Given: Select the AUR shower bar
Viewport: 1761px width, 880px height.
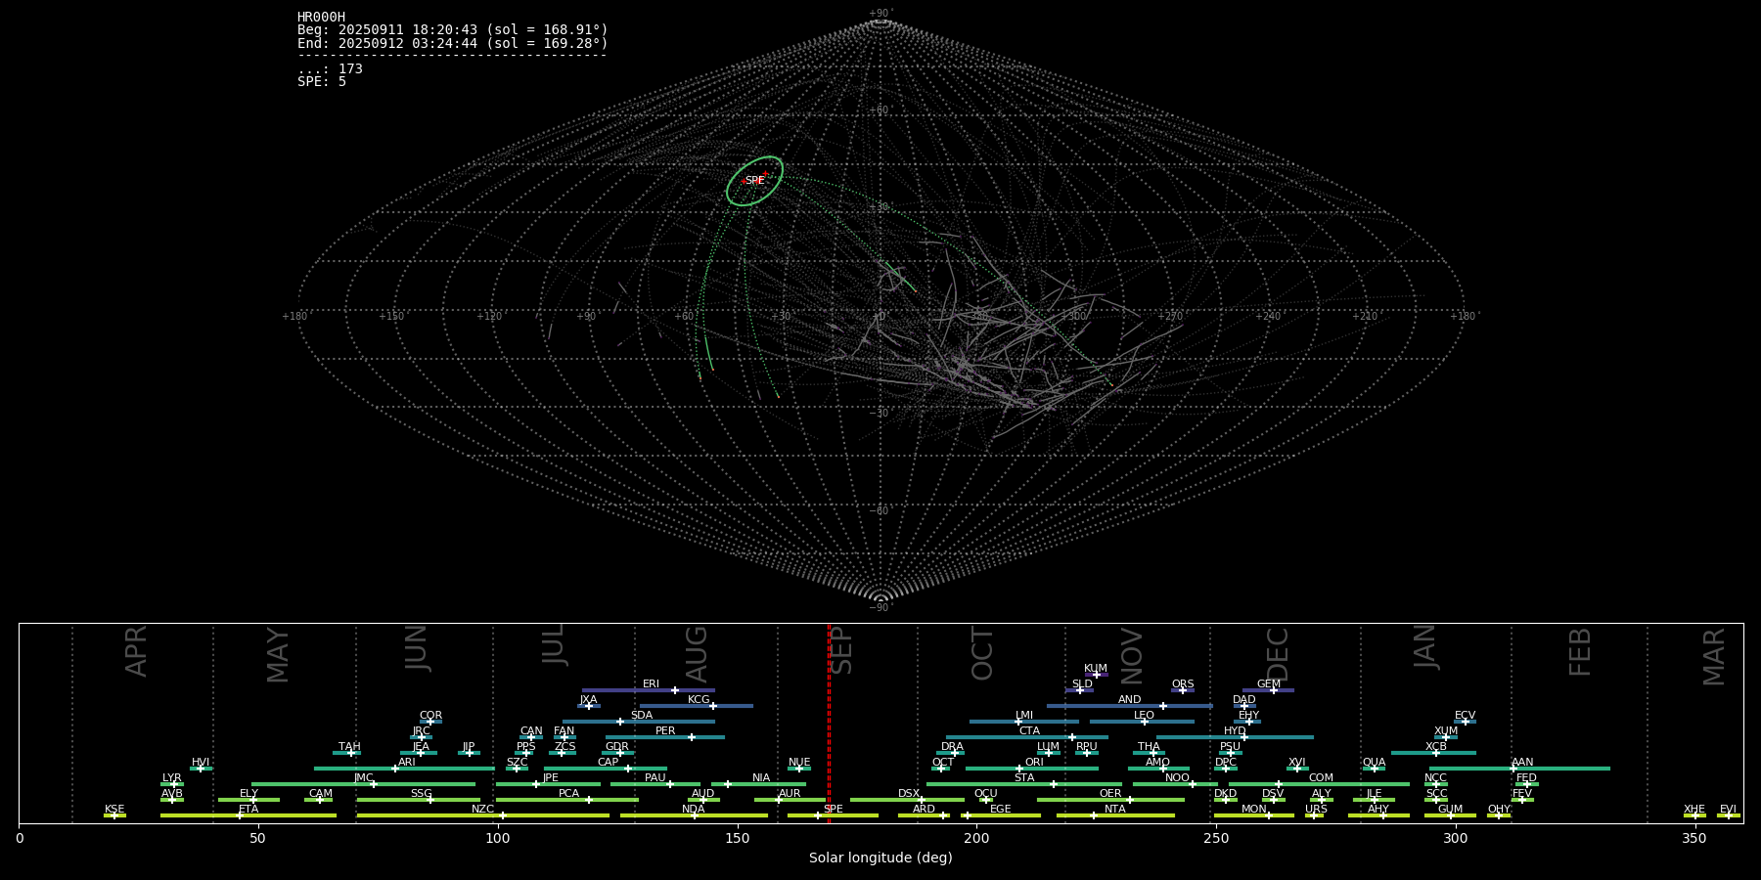Looking at the screenshot, I should coord(790,800).
